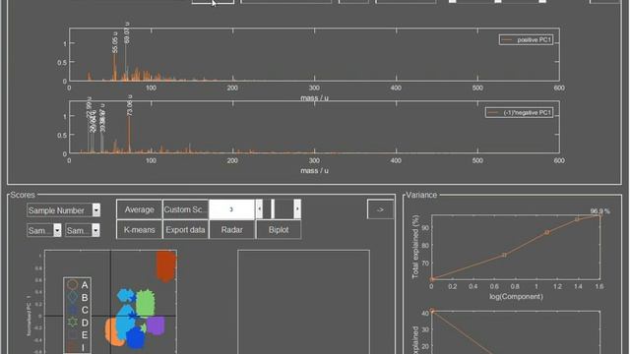Screen dimensions: 630x354
Task: Click the 96.9 % variance label
Action: pyautogui.click(x=599, y=211)
